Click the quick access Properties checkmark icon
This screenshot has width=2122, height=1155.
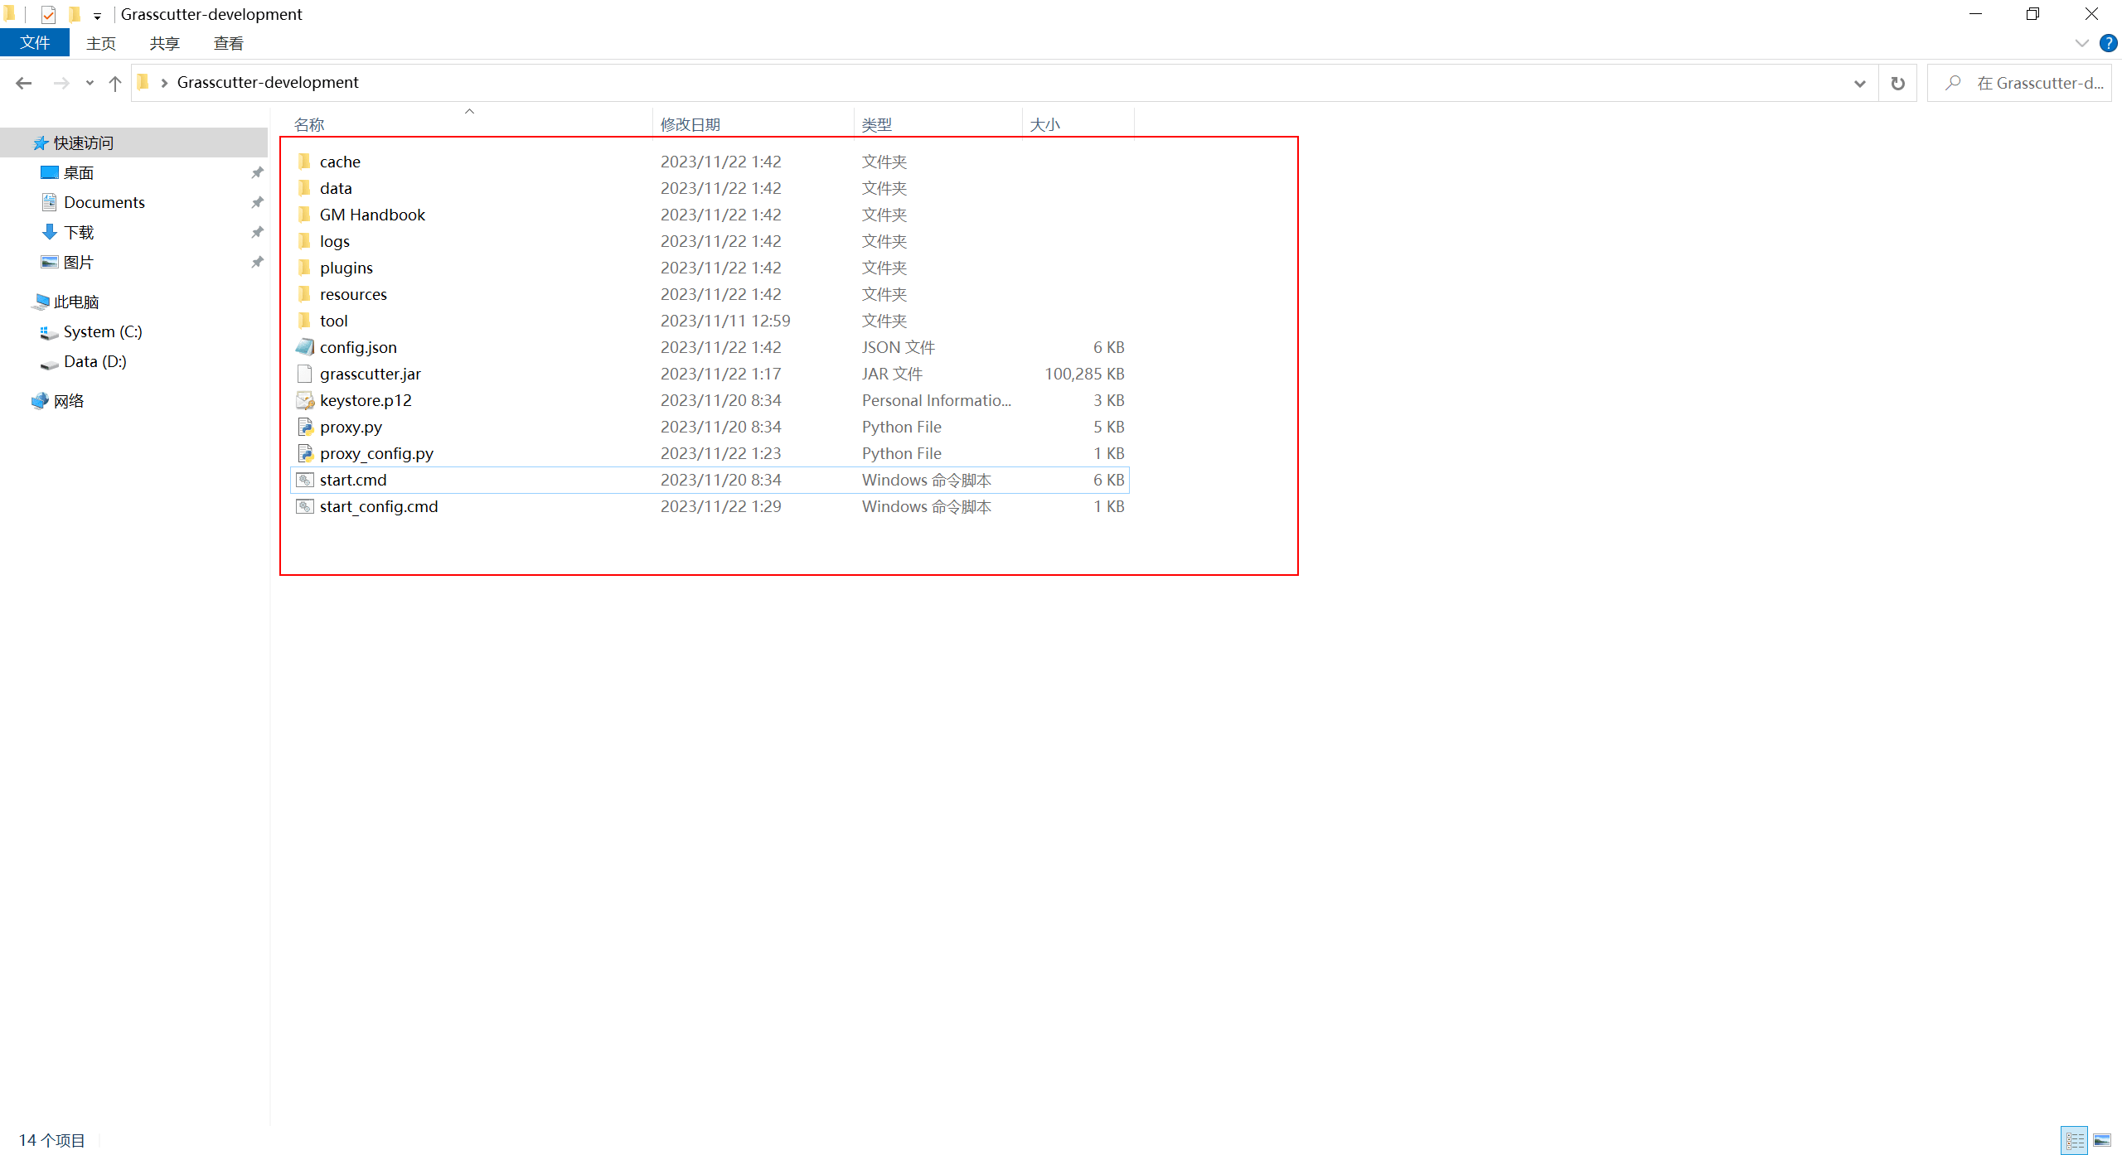point(48,14)
